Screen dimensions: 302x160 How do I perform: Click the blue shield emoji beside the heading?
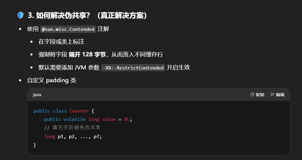[20, 15]
